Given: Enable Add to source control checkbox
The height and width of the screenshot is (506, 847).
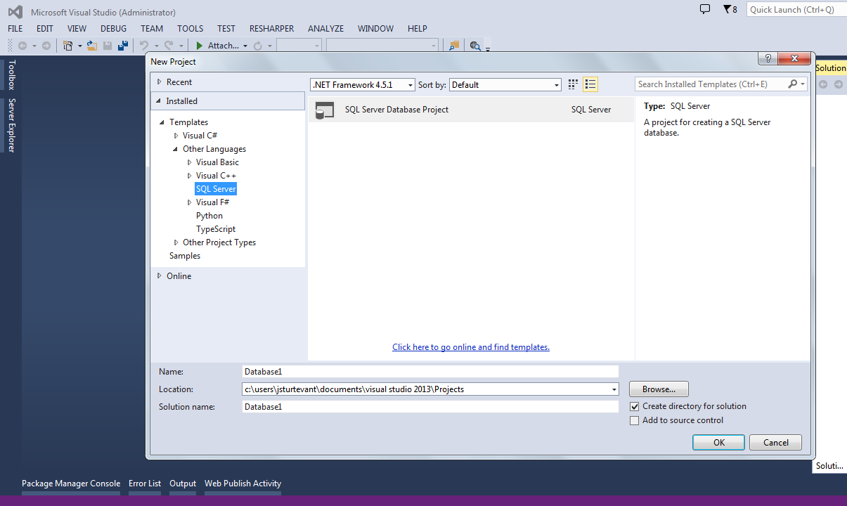Looking at the screenshot, I should point(635,421).
